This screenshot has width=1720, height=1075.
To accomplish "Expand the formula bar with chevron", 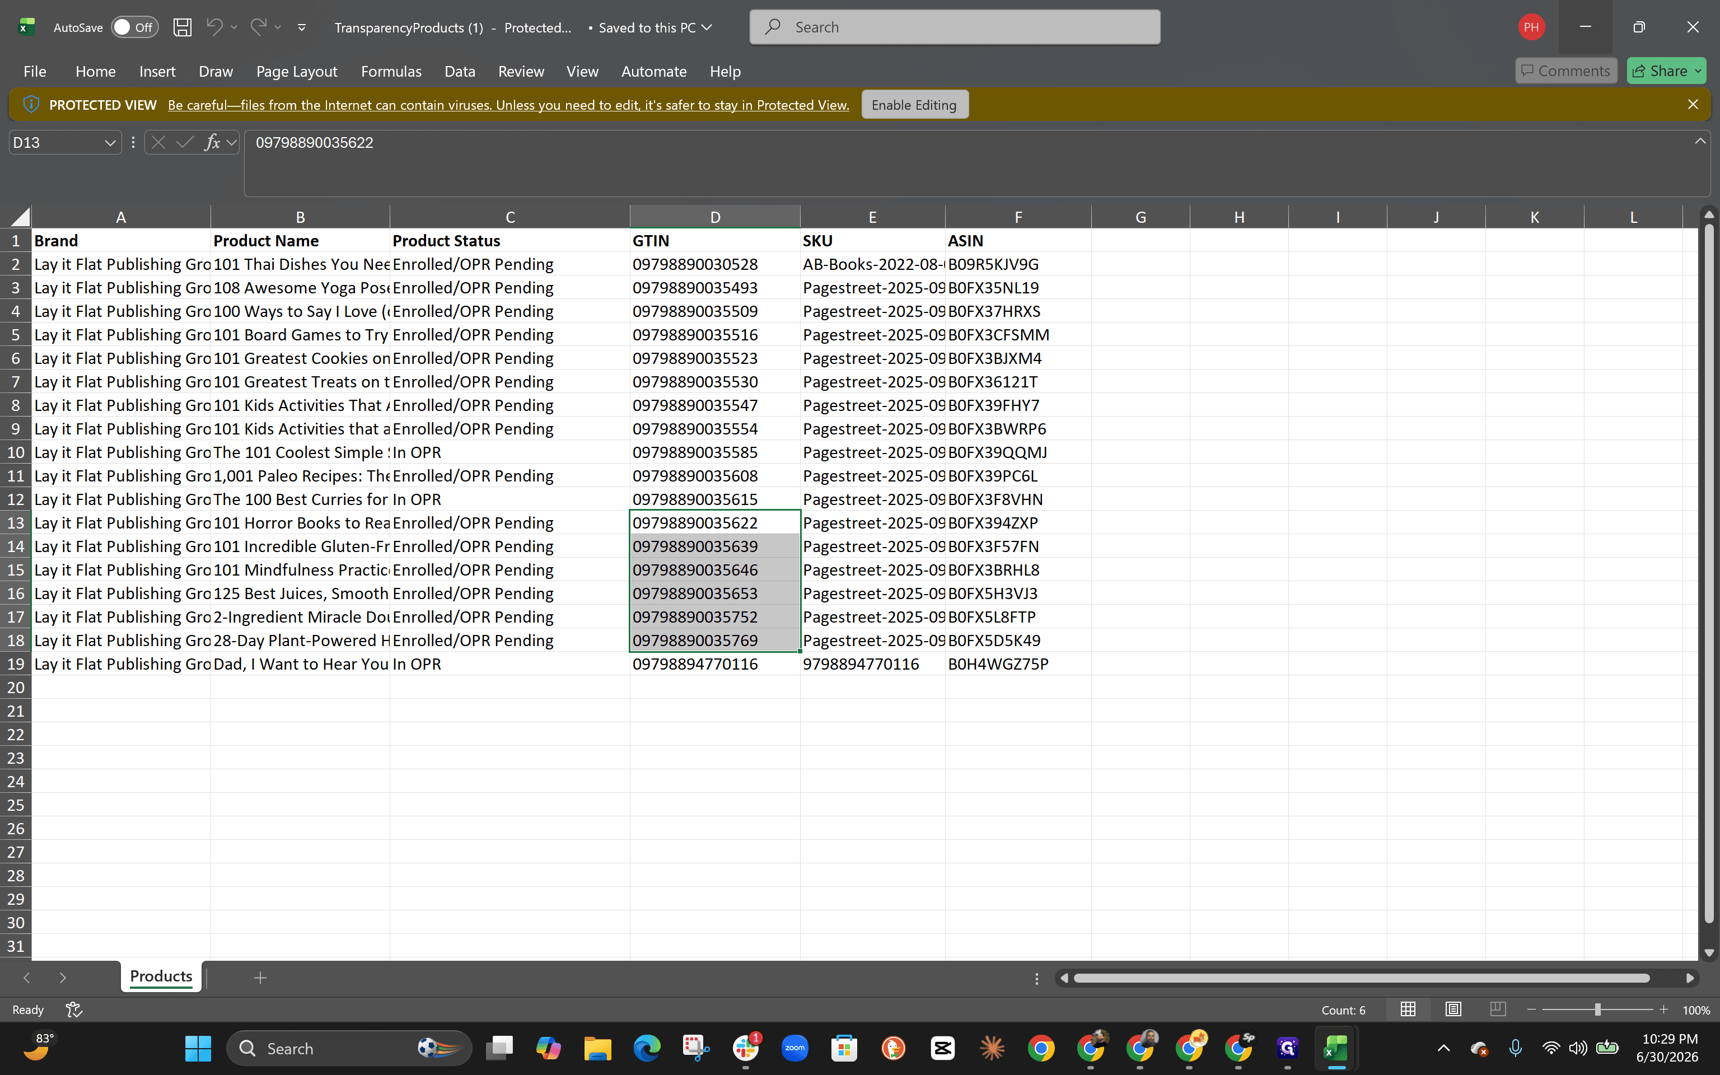I will pos(1700,141).
